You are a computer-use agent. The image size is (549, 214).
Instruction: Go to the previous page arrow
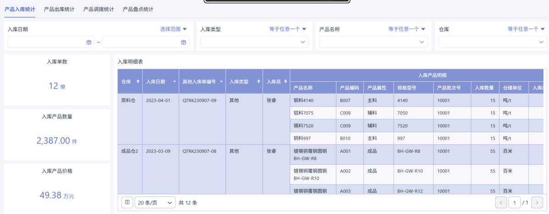501,202
